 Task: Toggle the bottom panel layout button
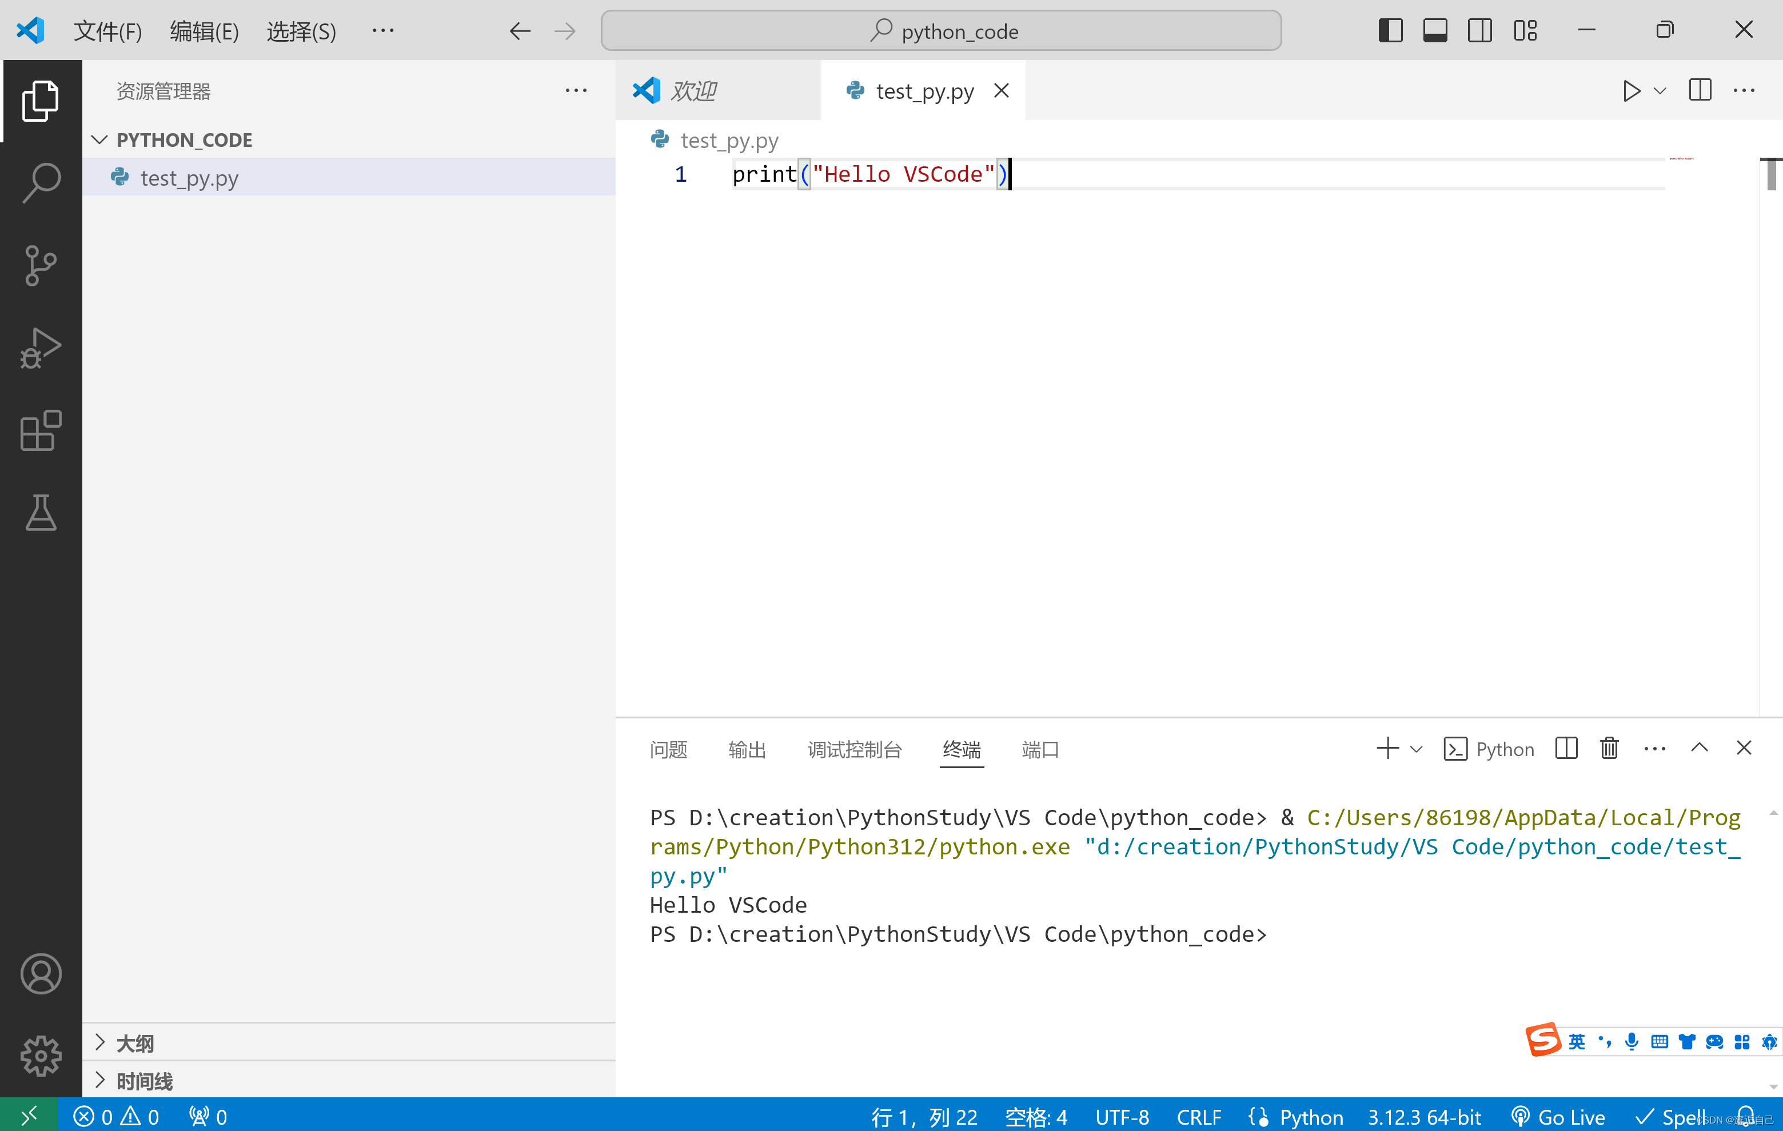(x=1434, y=30)
